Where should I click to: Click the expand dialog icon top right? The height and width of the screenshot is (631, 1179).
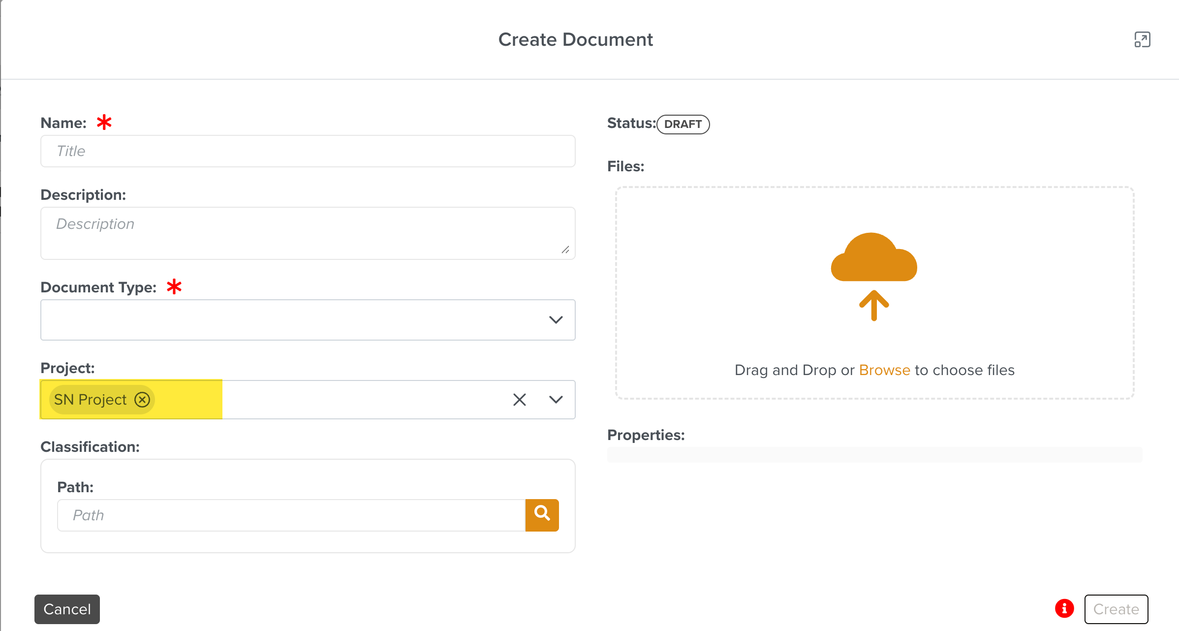[x=1142, y=39]
